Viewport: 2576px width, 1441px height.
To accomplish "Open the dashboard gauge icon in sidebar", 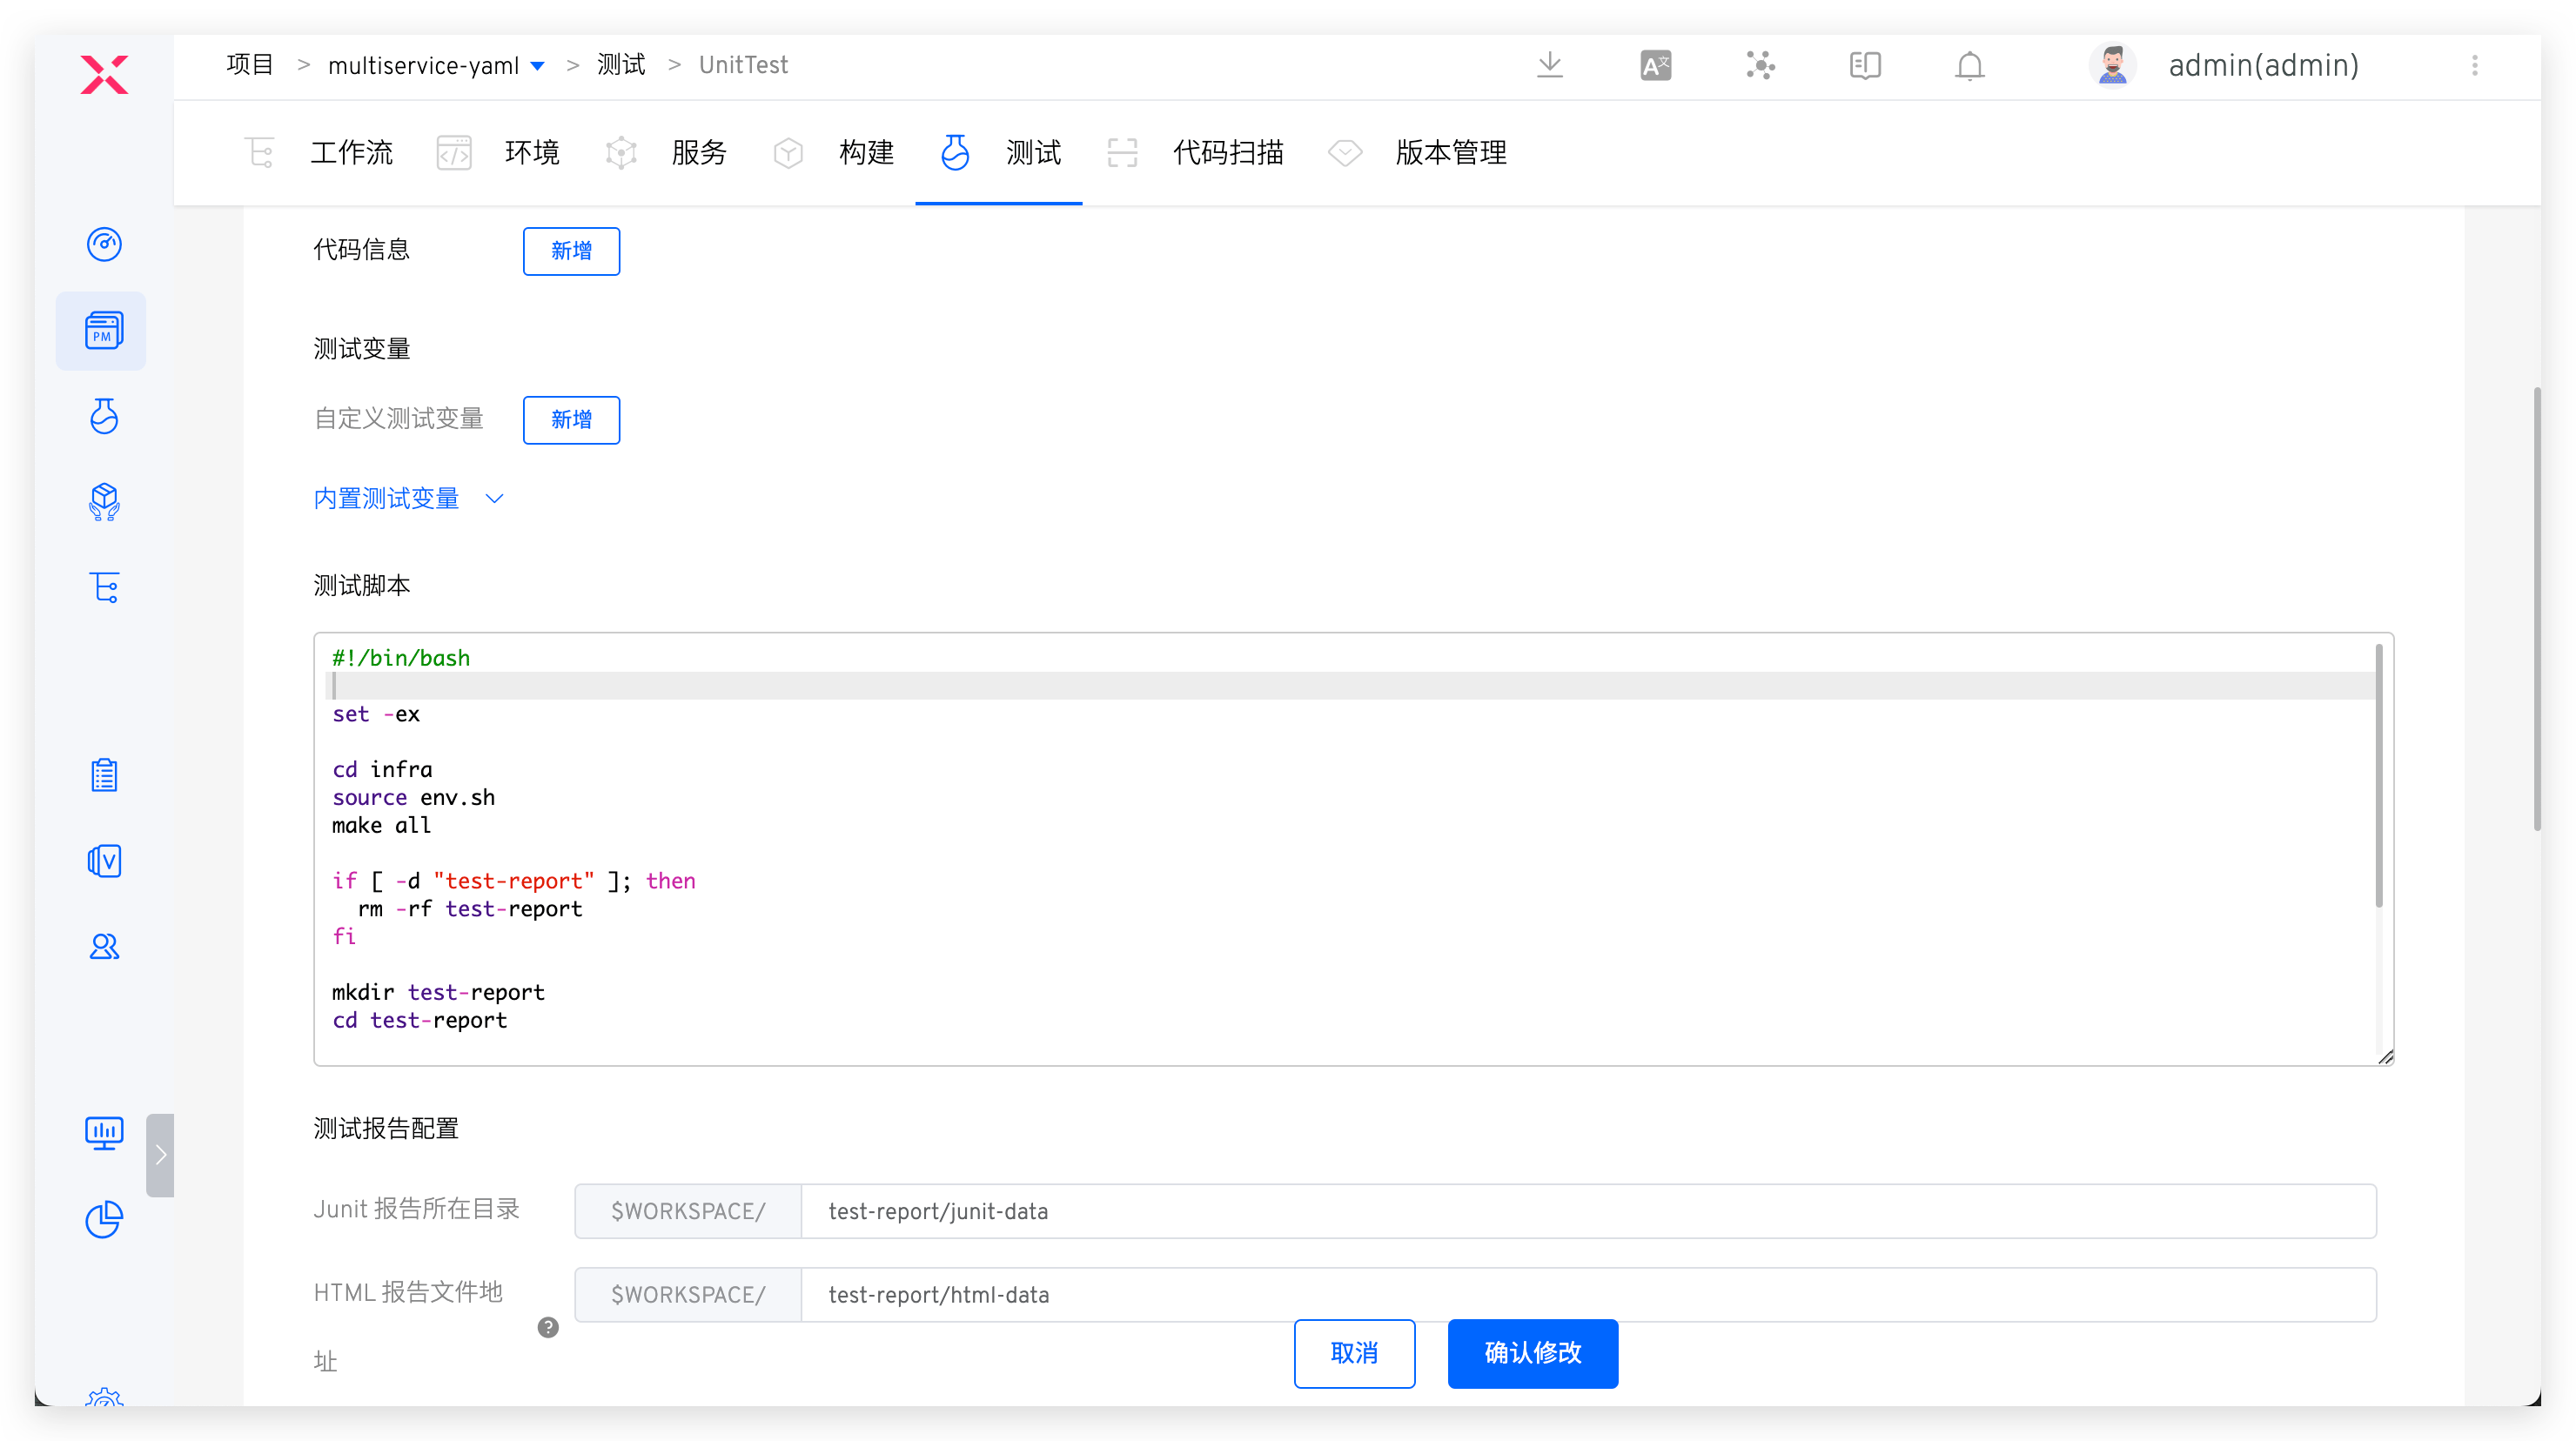I will (104, 244).
